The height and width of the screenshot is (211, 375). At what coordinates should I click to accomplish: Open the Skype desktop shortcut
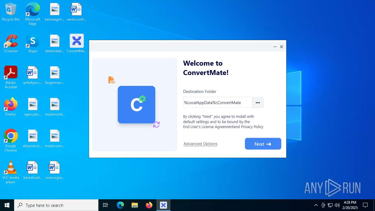[x=33, y=44]
